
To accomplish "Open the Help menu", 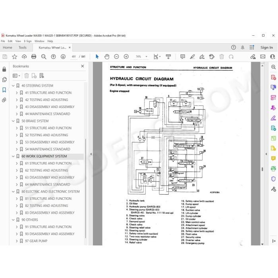I will coord(50,41).
